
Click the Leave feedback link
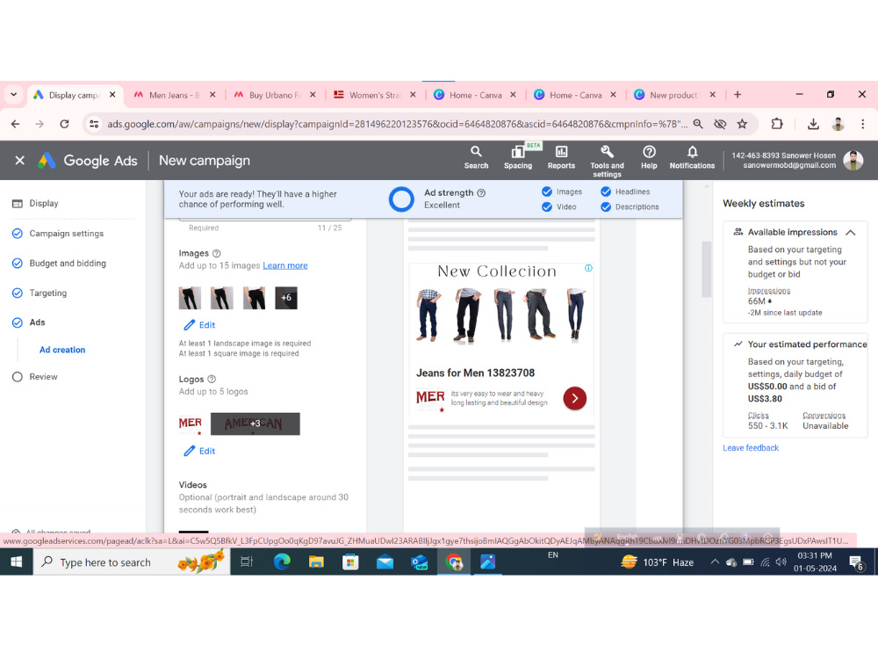[751, 448]
